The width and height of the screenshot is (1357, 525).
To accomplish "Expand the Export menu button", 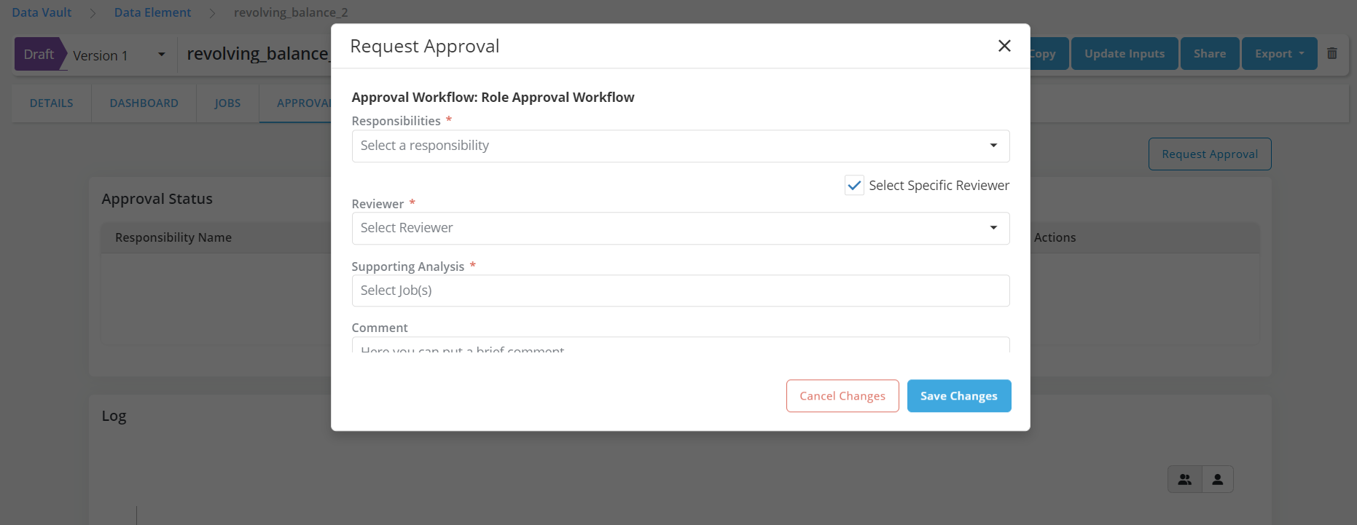I will [x=1279, y=54].
